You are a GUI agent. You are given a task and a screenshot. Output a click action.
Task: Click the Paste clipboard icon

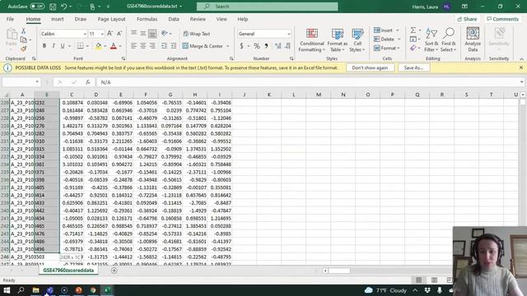pyautogui.click(x=11, y=35)
